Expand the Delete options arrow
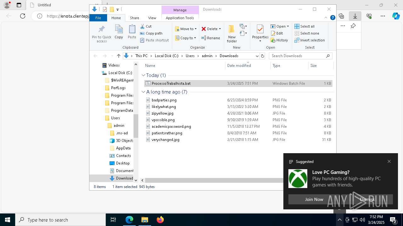This screenshot has width=403, height=226. click(220, 29)
